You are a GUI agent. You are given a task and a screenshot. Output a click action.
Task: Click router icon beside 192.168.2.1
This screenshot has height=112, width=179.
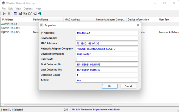click(3, 24)
